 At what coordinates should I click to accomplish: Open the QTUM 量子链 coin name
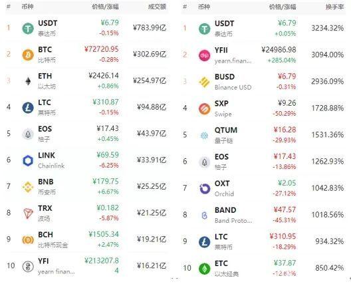(x=226, y=135)
